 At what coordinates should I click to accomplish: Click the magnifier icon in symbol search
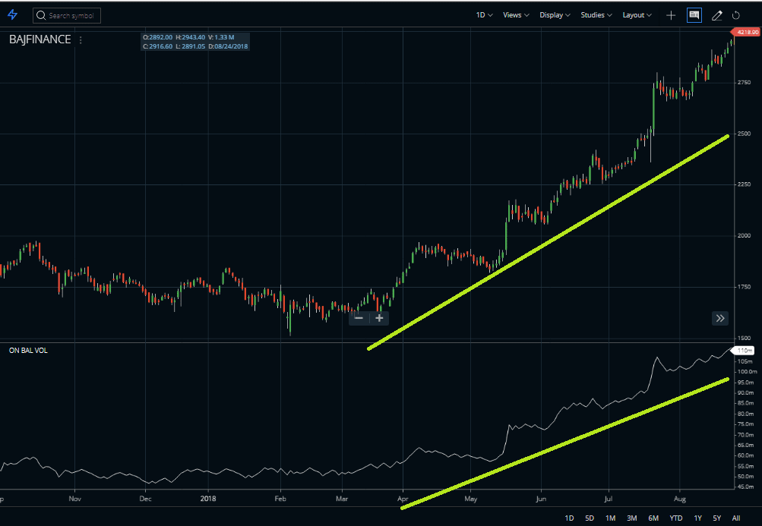[41, 15]
